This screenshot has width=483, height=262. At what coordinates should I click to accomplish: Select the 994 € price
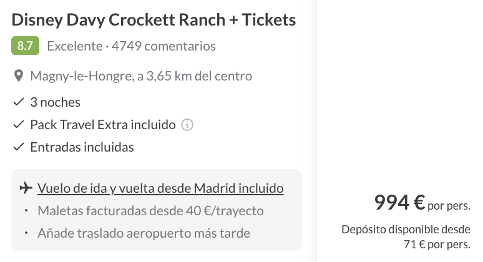click(x=400, y=202)
